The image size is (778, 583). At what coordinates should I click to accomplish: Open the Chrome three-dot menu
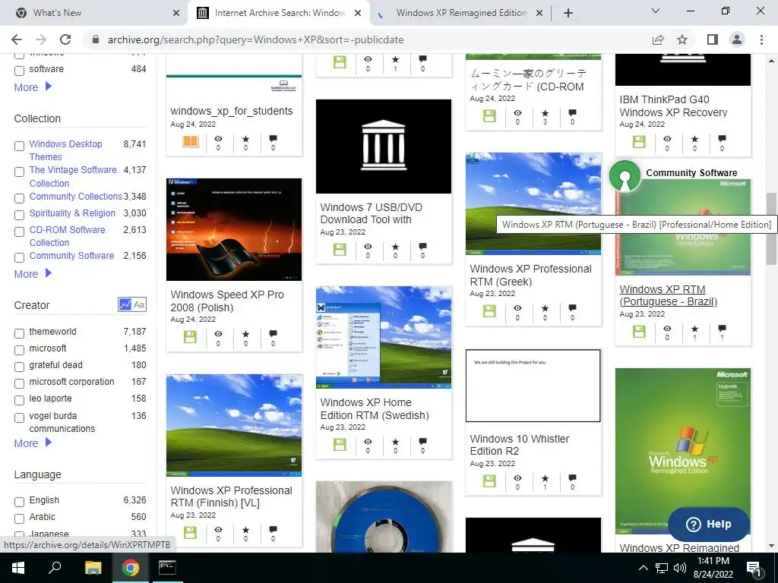(761, 39)
